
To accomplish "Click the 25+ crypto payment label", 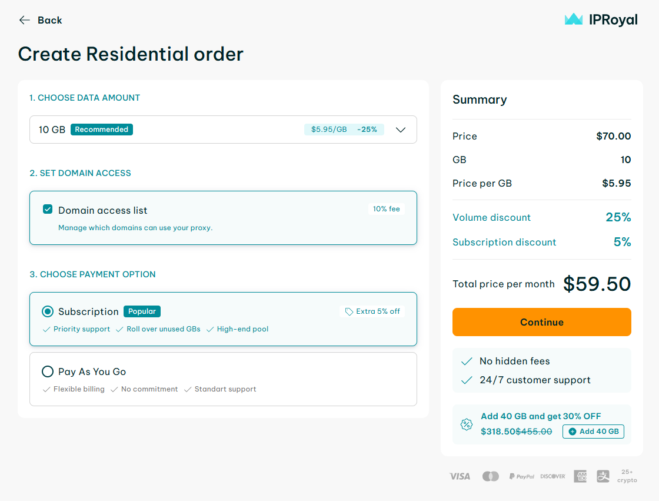I will click(627, 476).
